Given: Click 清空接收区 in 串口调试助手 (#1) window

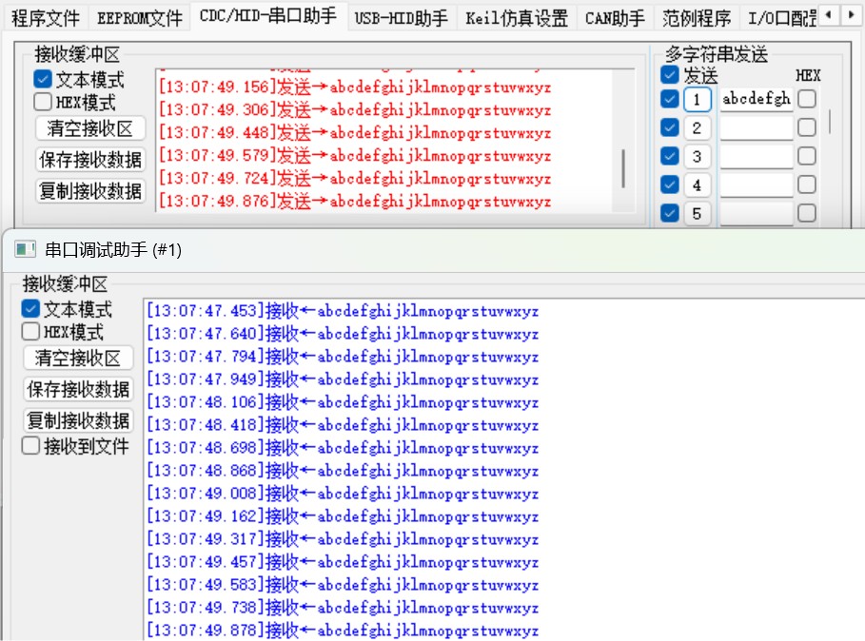Looking at the screenshot, I should click(78, 359).
